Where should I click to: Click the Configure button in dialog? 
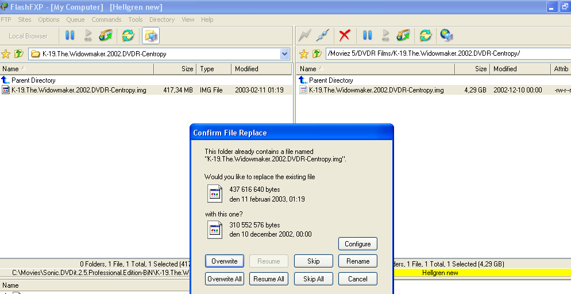click(x=357, y=244)
